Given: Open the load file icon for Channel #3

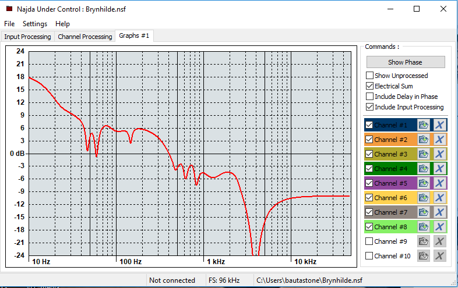Looking at the screenshot, I should click(x=423, y=154).
